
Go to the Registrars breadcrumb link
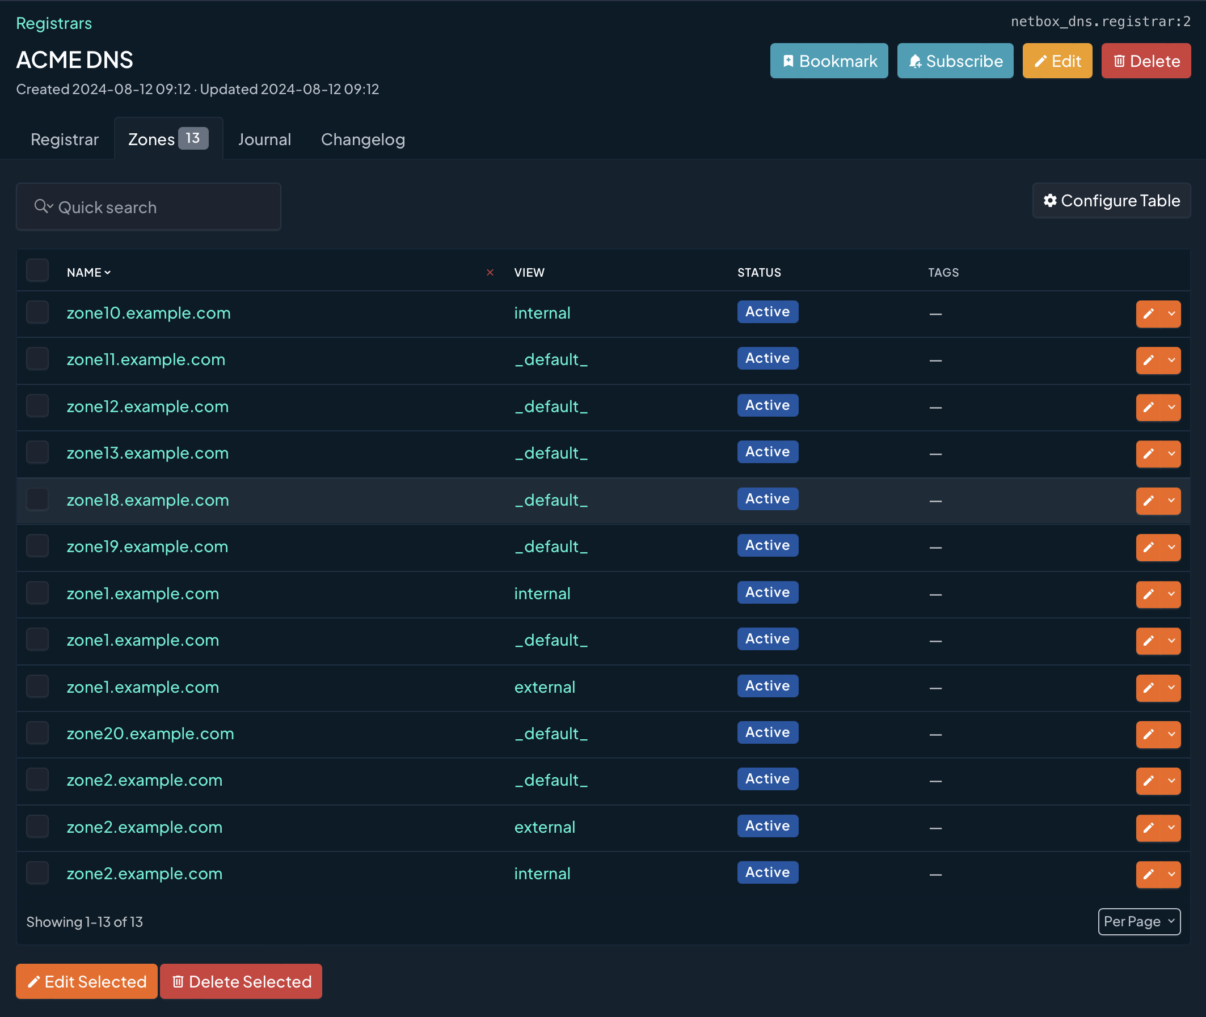click(54, 23)
